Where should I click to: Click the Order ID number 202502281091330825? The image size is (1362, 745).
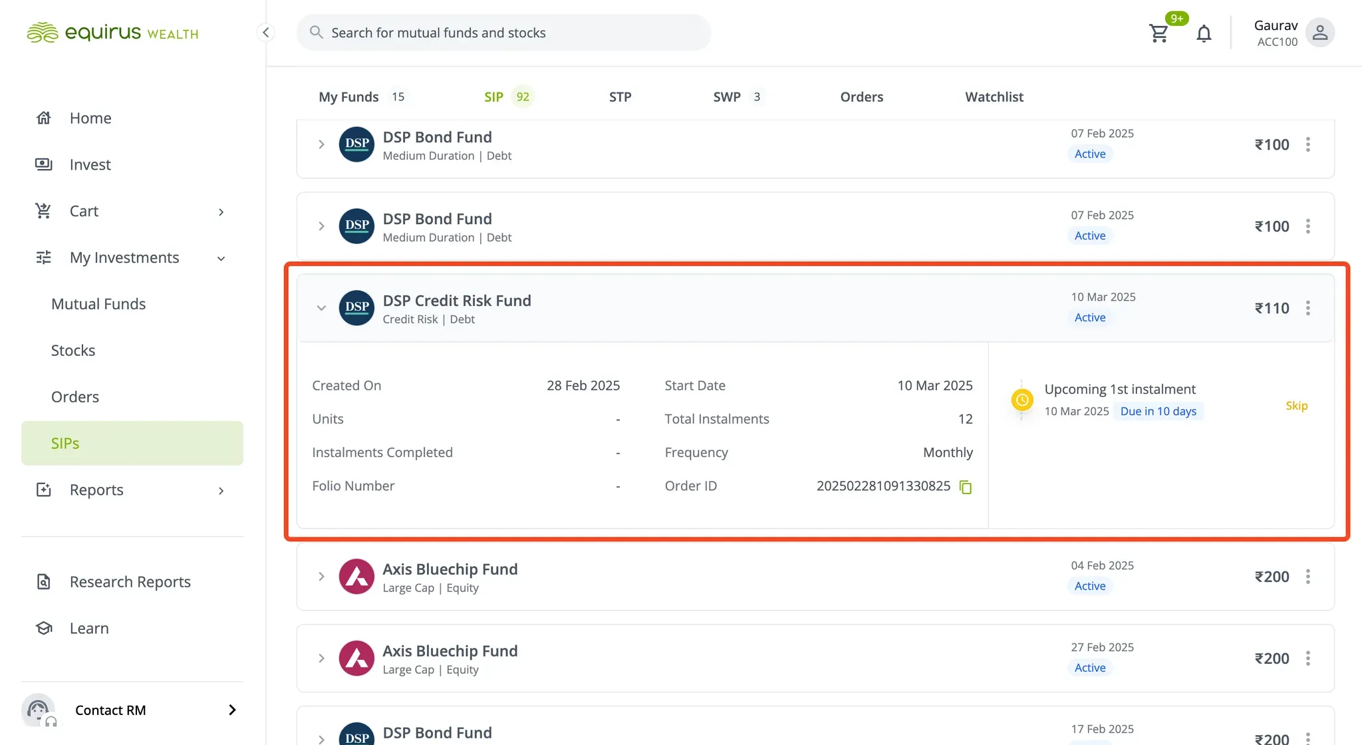(x=883, y=486)
